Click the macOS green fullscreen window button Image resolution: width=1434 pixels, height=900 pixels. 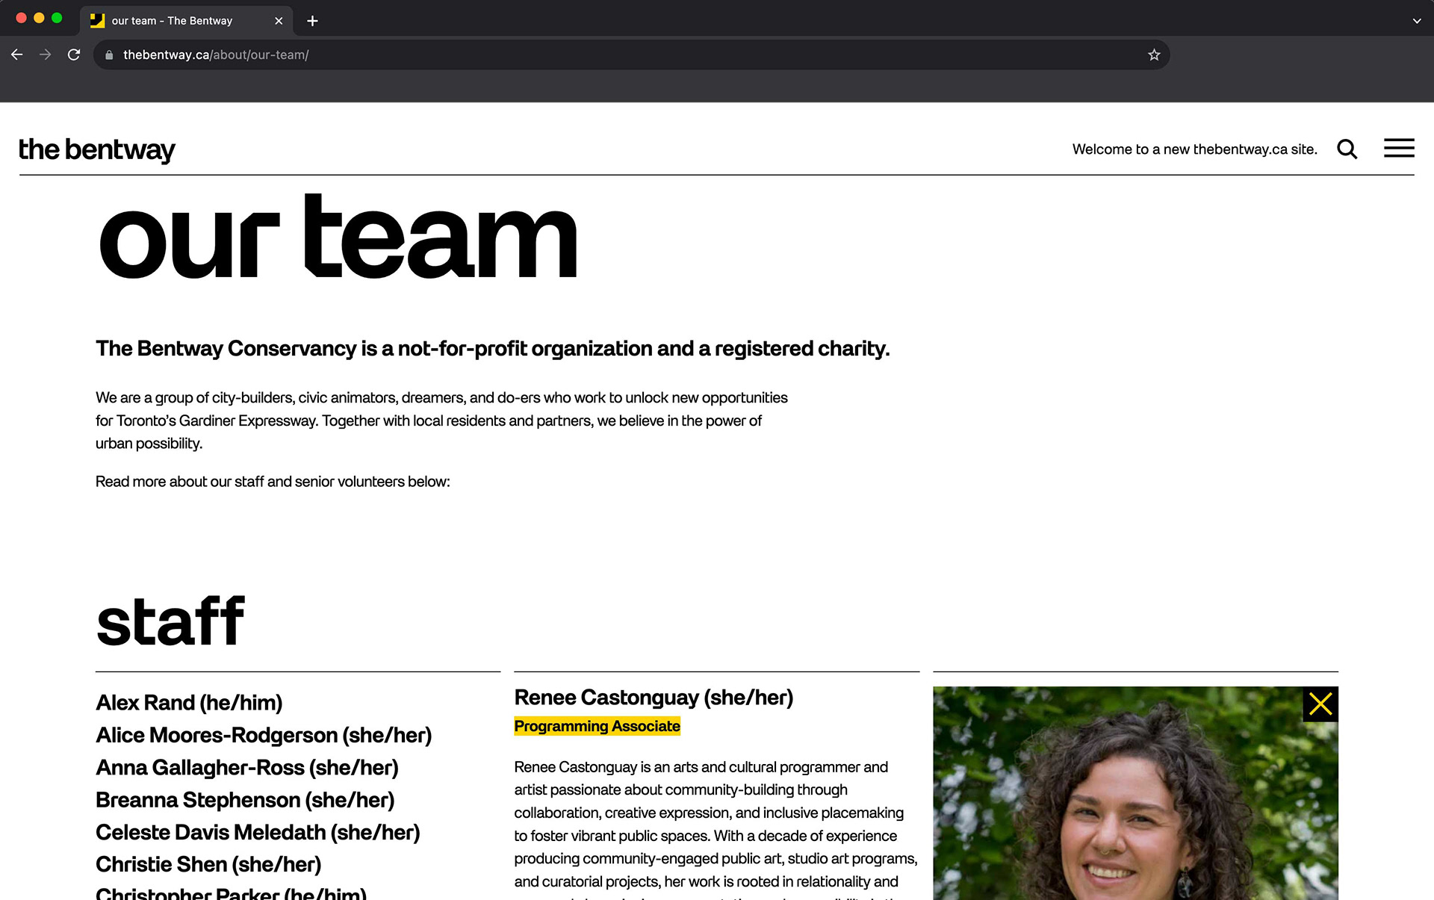point(57,18)
